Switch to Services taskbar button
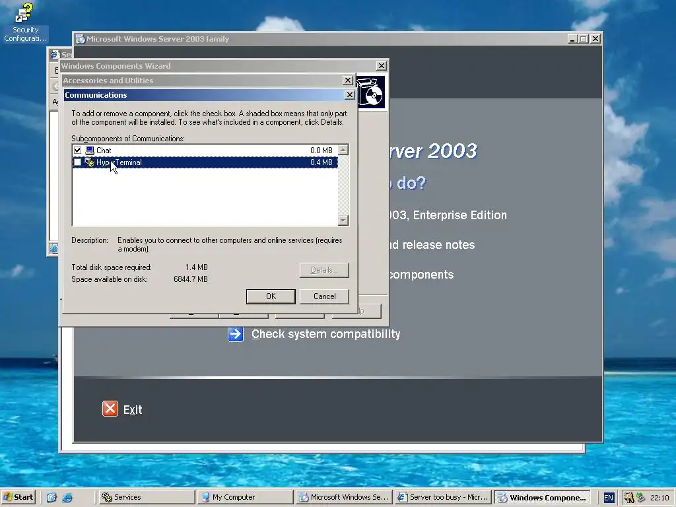The height and width of the screenshot is (507, 676). click(147, 497)
